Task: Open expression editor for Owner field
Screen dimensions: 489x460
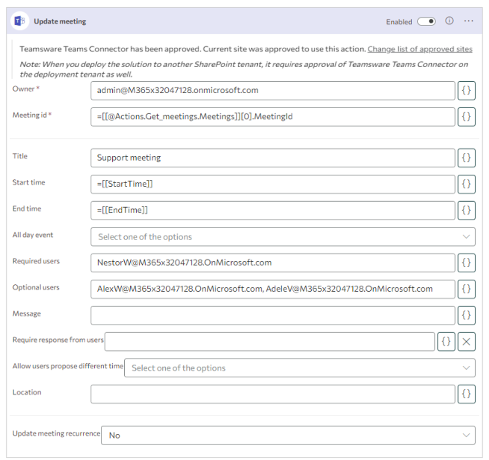Action: pyautogui.click(x=466, y=91)
